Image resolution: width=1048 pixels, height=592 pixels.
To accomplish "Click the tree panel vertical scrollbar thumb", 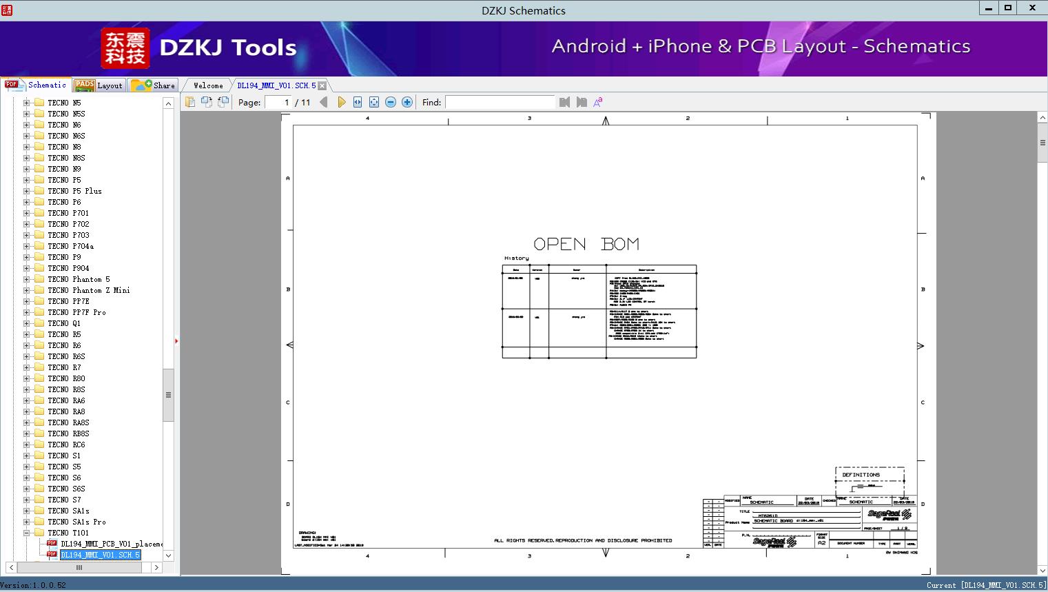I will 168,395.
